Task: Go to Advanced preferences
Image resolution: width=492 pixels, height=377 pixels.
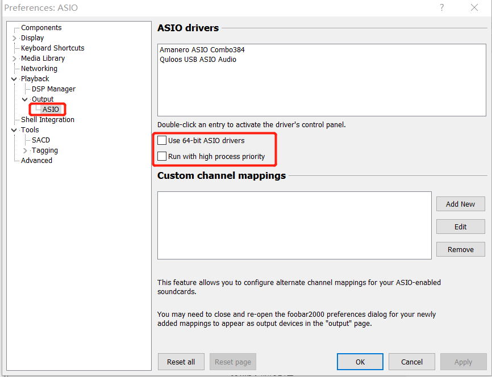Action: point(36,161)
